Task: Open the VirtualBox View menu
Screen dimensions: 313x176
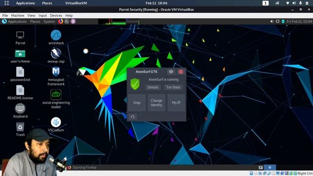Action: pos(31,15)
